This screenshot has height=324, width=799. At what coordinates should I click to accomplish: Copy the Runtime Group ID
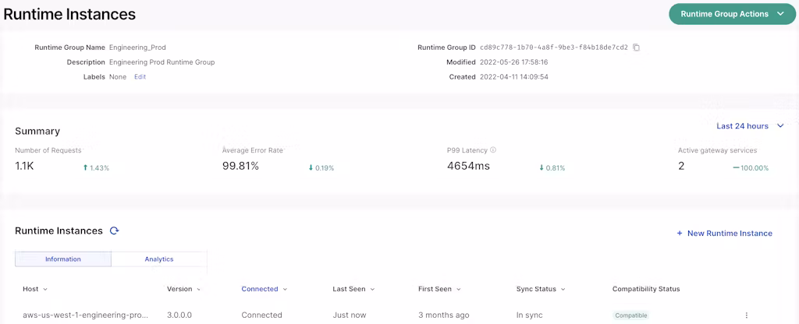637,48
